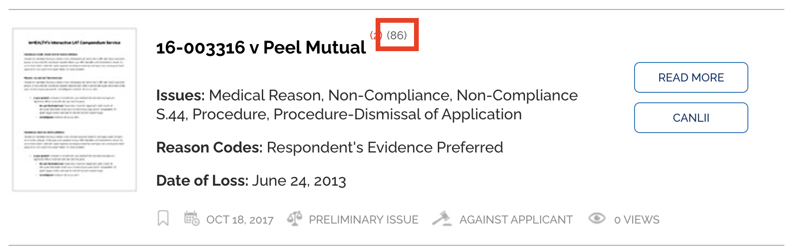Click the calendar icon beside Oct 18, 2017
The image size is (792, 251).
(x=192, y=218)
